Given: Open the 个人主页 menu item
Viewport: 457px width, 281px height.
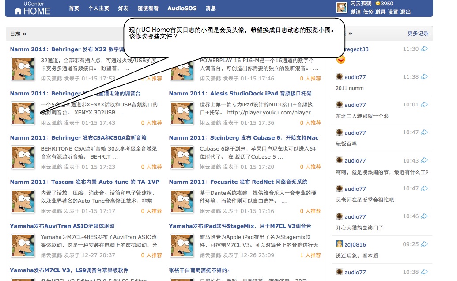Looking at the screenshot, I should coord(98,8).
